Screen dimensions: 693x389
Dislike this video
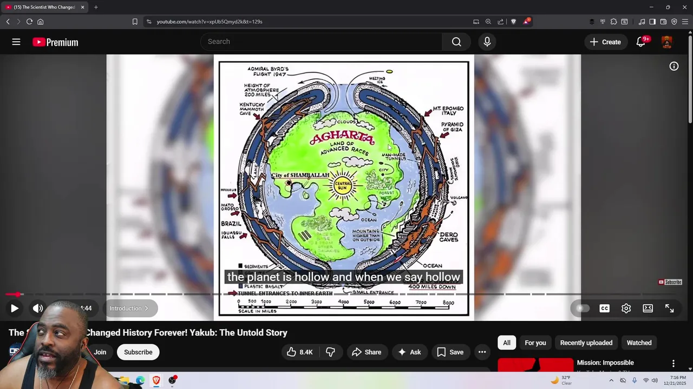330,352
